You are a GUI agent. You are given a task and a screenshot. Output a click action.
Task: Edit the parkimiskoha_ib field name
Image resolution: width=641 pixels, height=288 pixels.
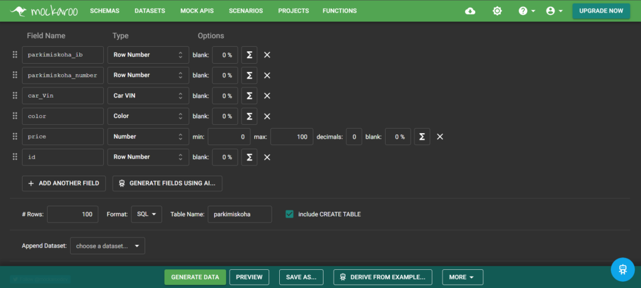63,54
